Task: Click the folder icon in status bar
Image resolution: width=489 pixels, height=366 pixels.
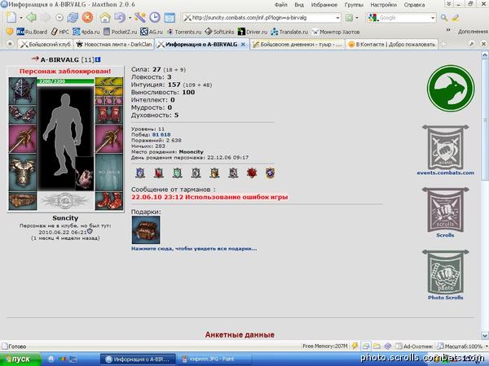Action: coord(377,346)
